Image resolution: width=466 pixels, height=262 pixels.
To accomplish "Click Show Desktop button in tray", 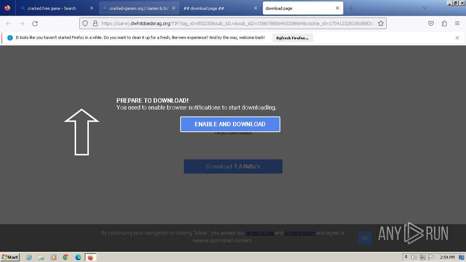I will click(462, 257).
